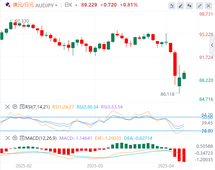Switch chart type with candlestick icon
The width and height of the screenshot is (215, 170).
[189, 6]
